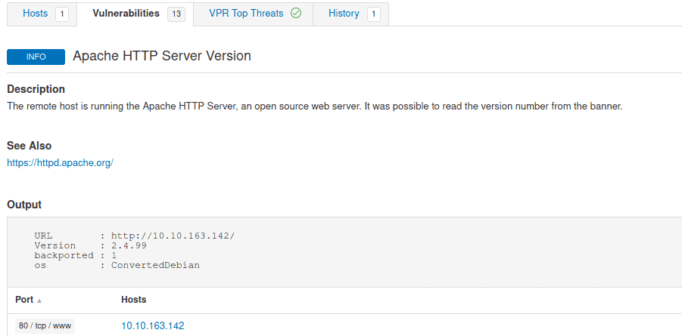Click the Description heading
The height and width of the screenshot is (336, 682).
coord(36,89)
